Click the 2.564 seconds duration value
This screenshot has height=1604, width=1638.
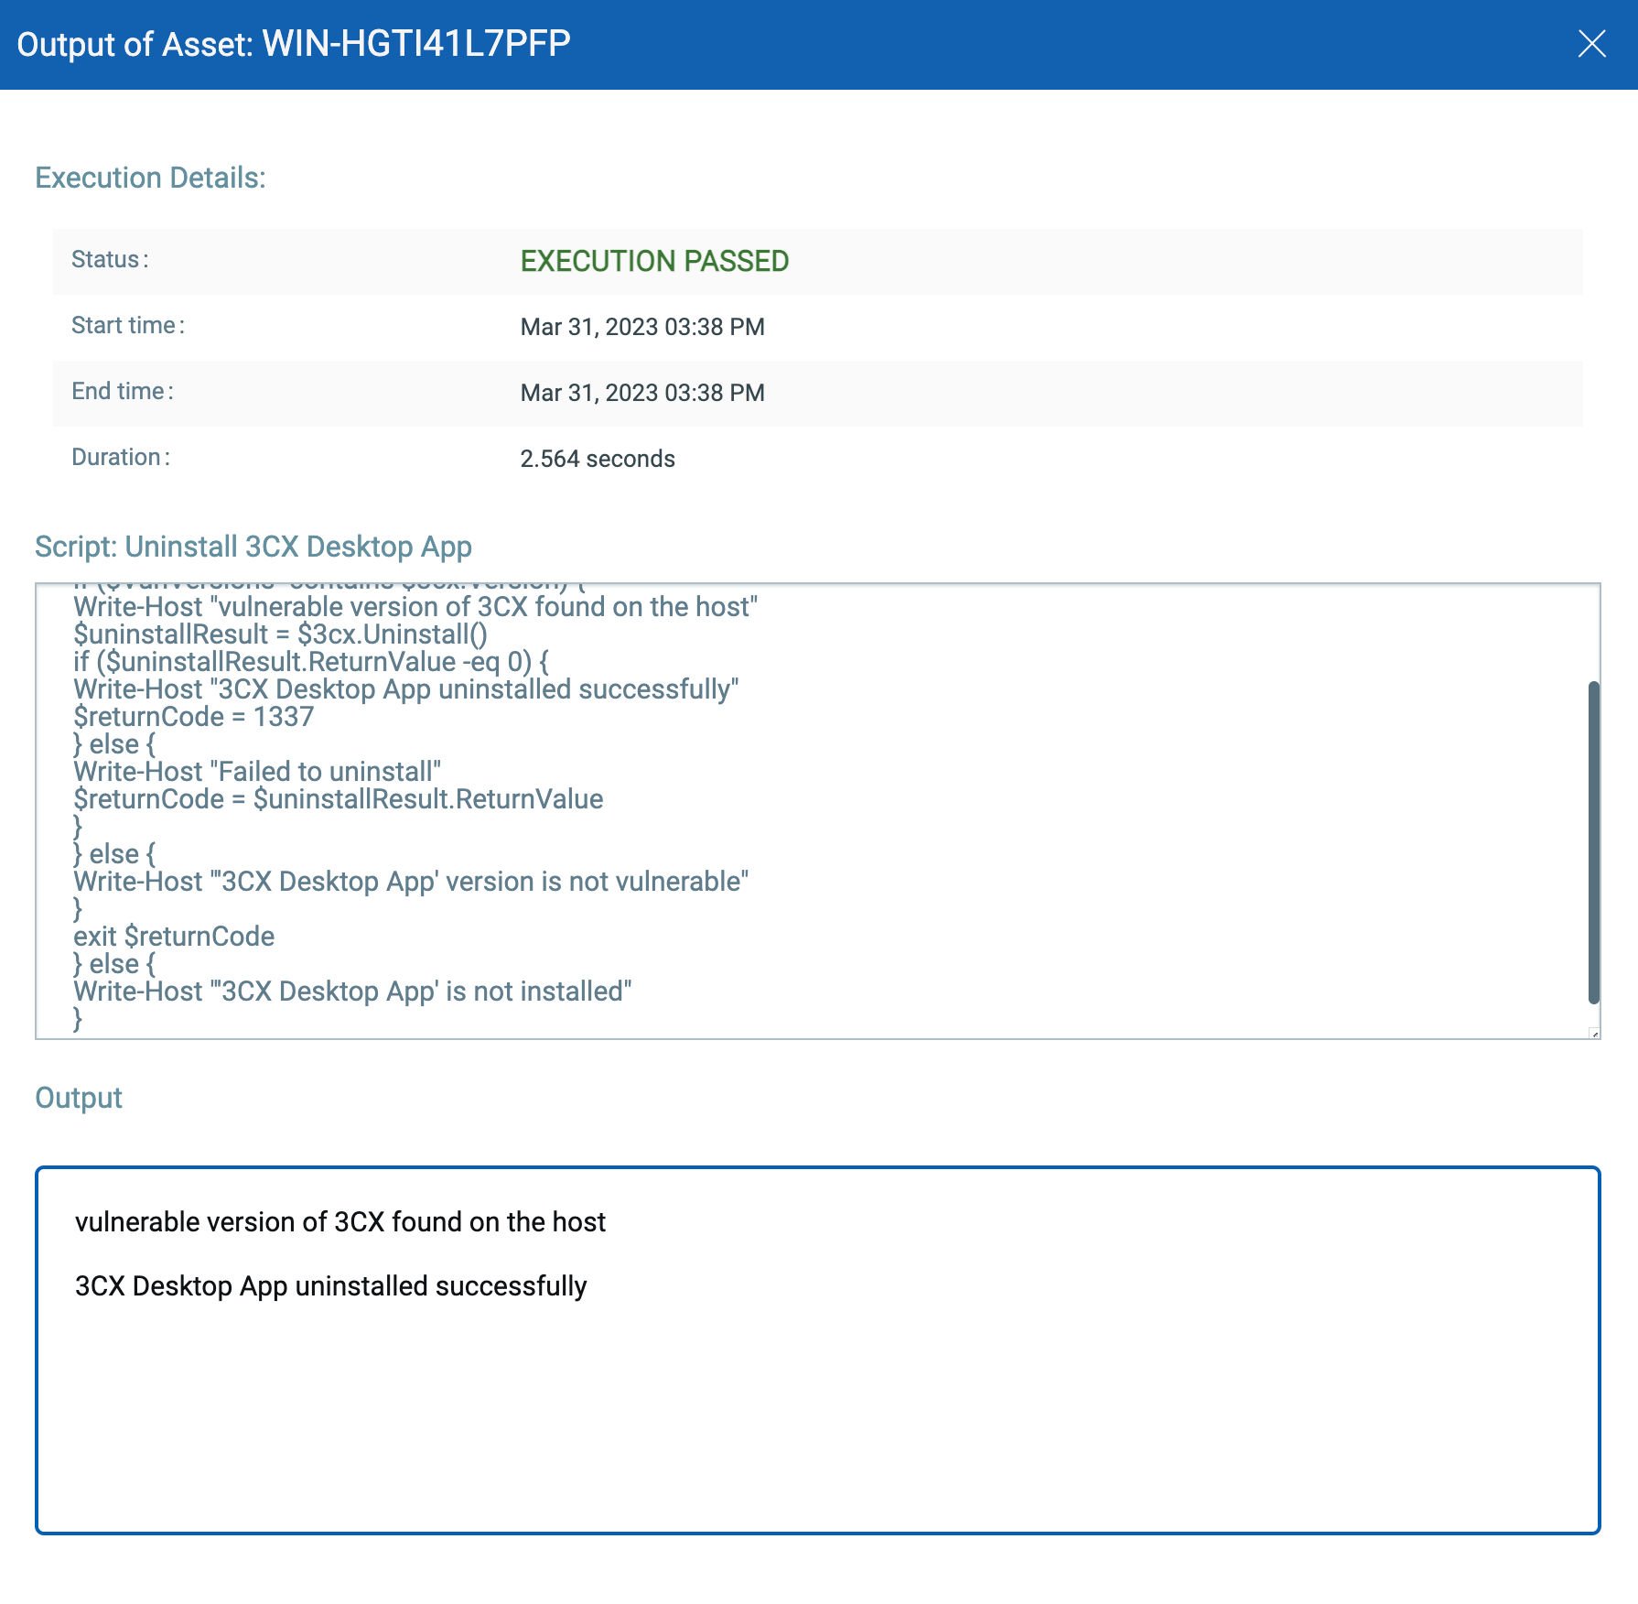[597, 460]
